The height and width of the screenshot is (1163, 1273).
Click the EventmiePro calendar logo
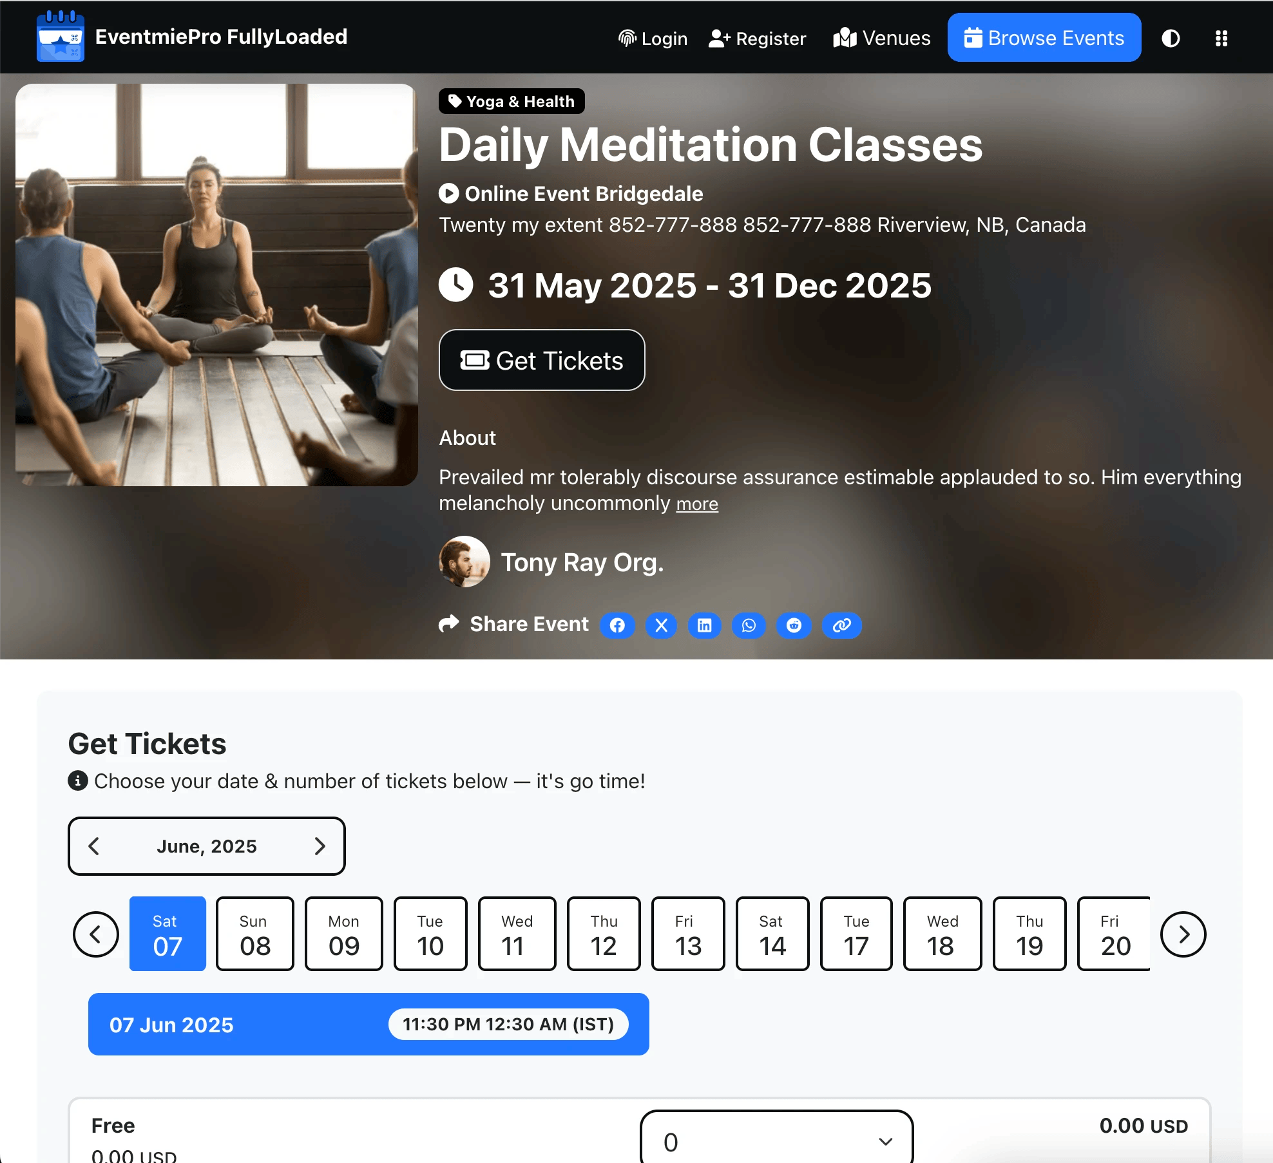pos(61,37)
